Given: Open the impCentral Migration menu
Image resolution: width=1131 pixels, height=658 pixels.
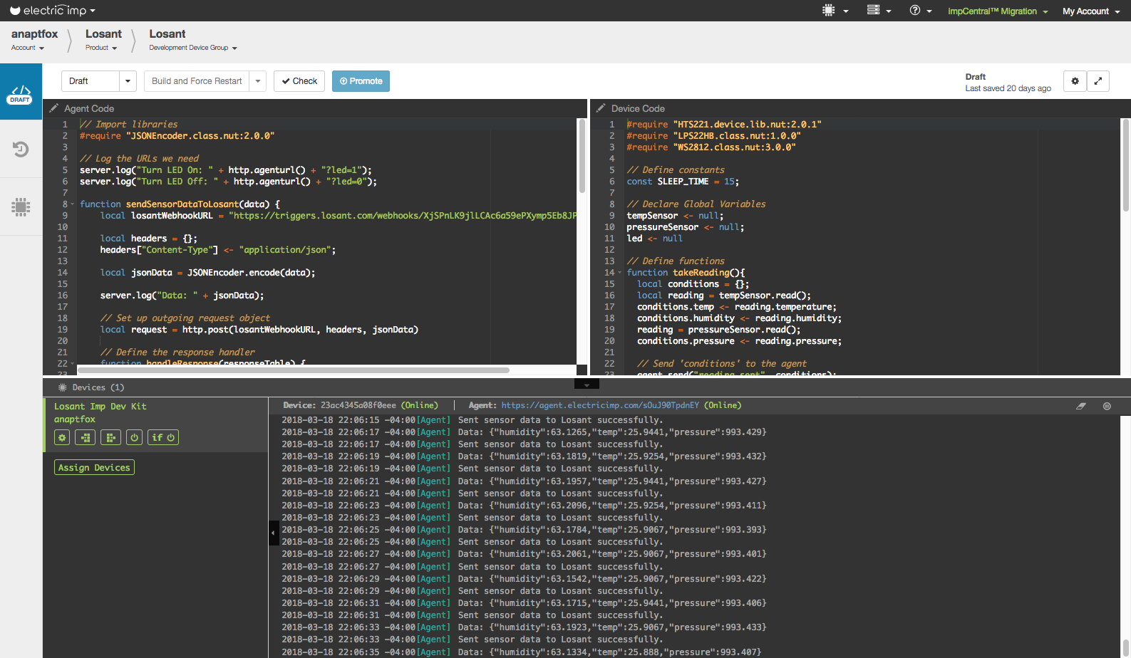Looking at the screenshot, I should point(997,11).
